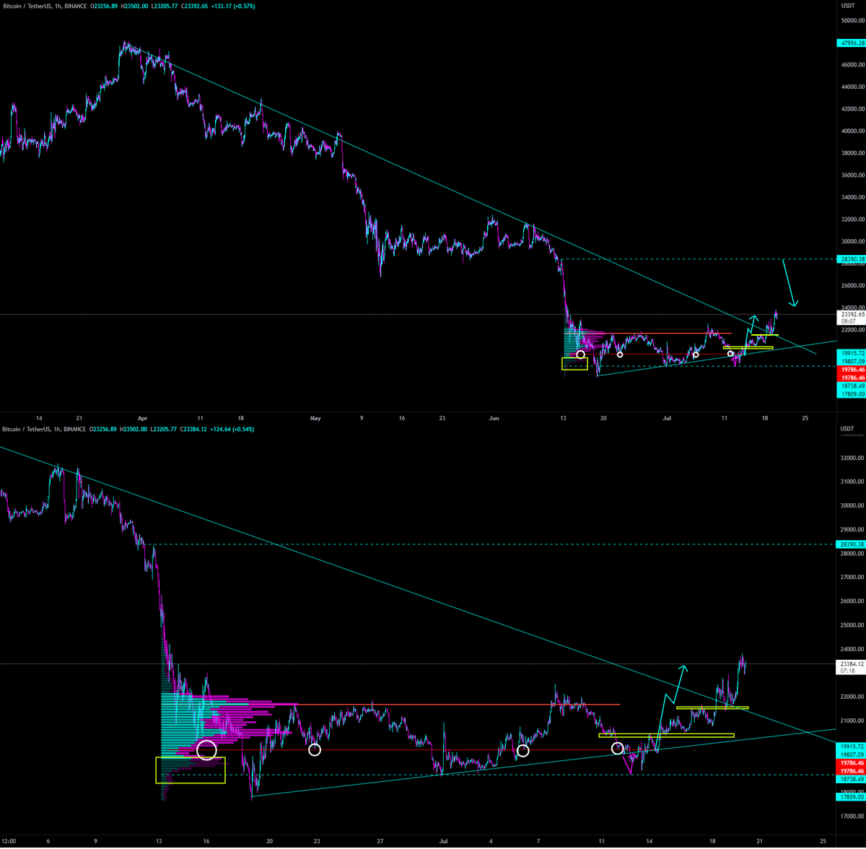
Task: Select the upper chart's open value O23256.89
Action: [105, 6]
